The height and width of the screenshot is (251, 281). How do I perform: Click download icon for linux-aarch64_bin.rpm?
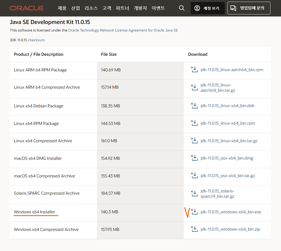coord(194,70)
